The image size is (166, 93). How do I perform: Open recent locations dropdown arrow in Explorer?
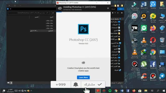point(115,13)
